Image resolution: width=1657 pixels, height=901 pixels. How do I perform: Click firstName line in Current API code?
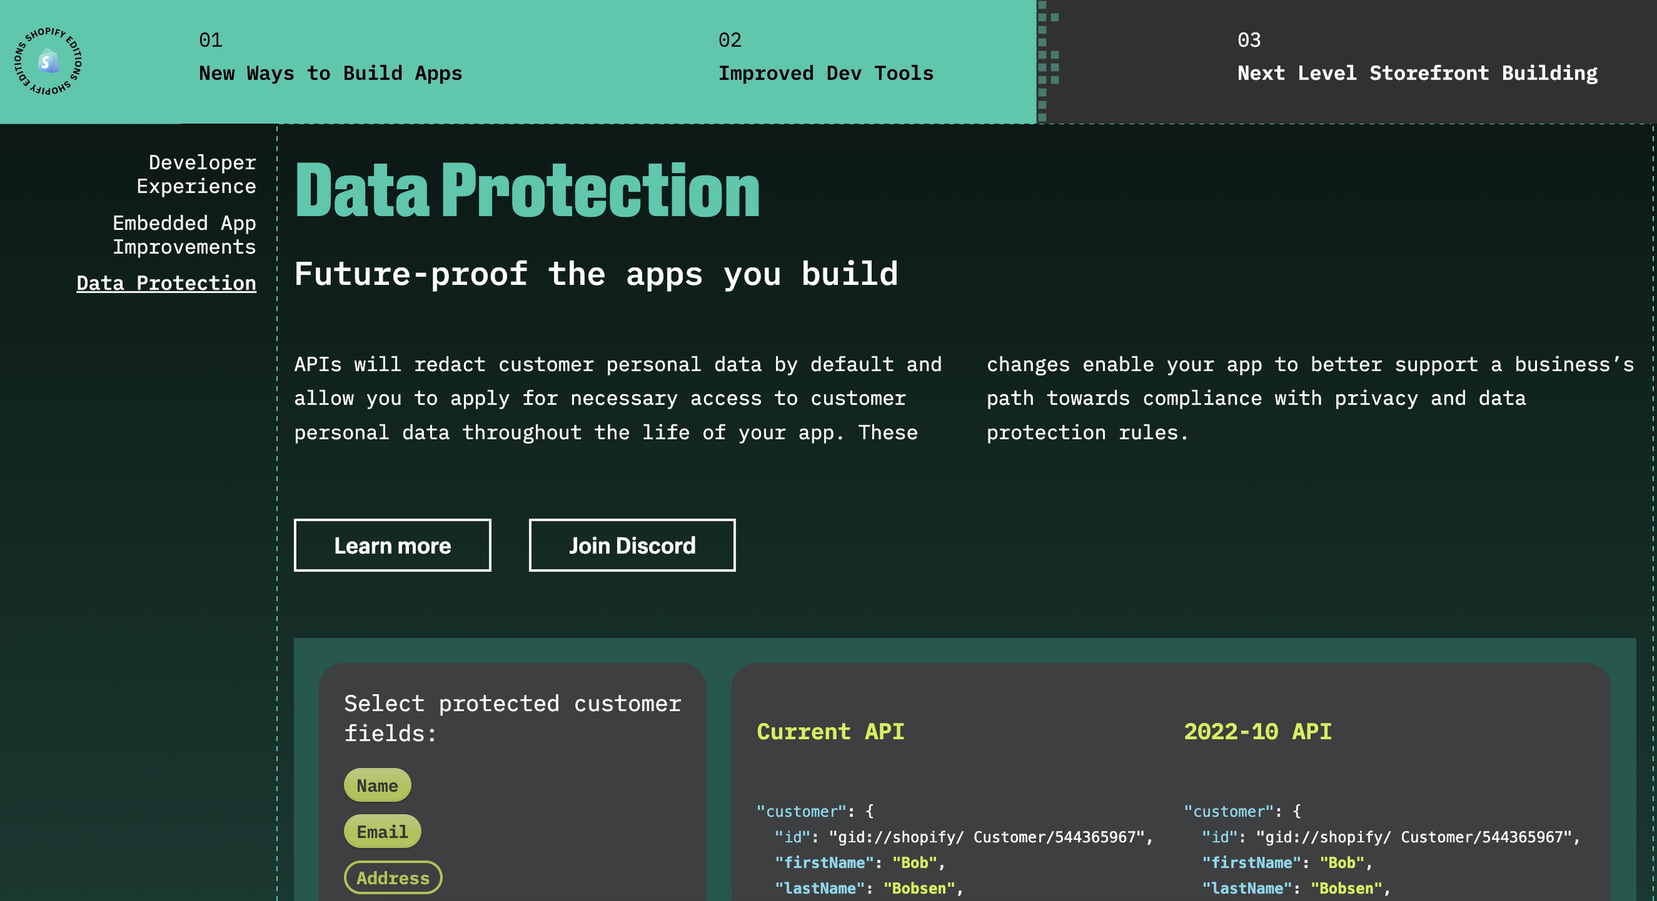(859, 863)
